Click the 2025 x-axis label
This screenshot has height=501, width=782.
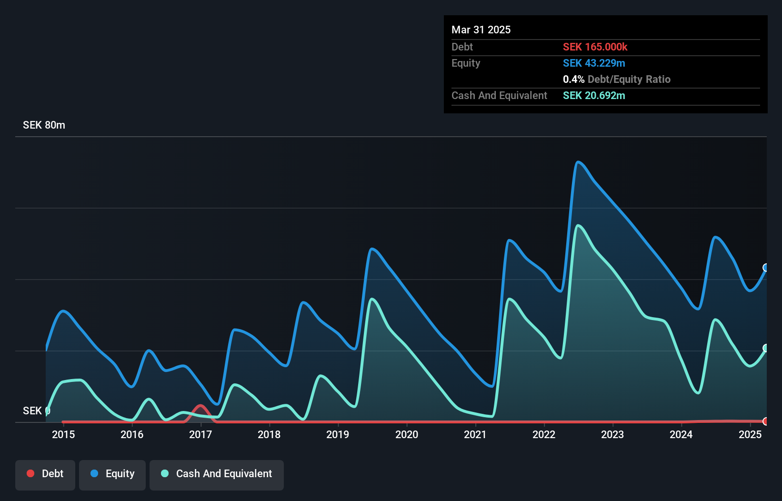(750, 434)
